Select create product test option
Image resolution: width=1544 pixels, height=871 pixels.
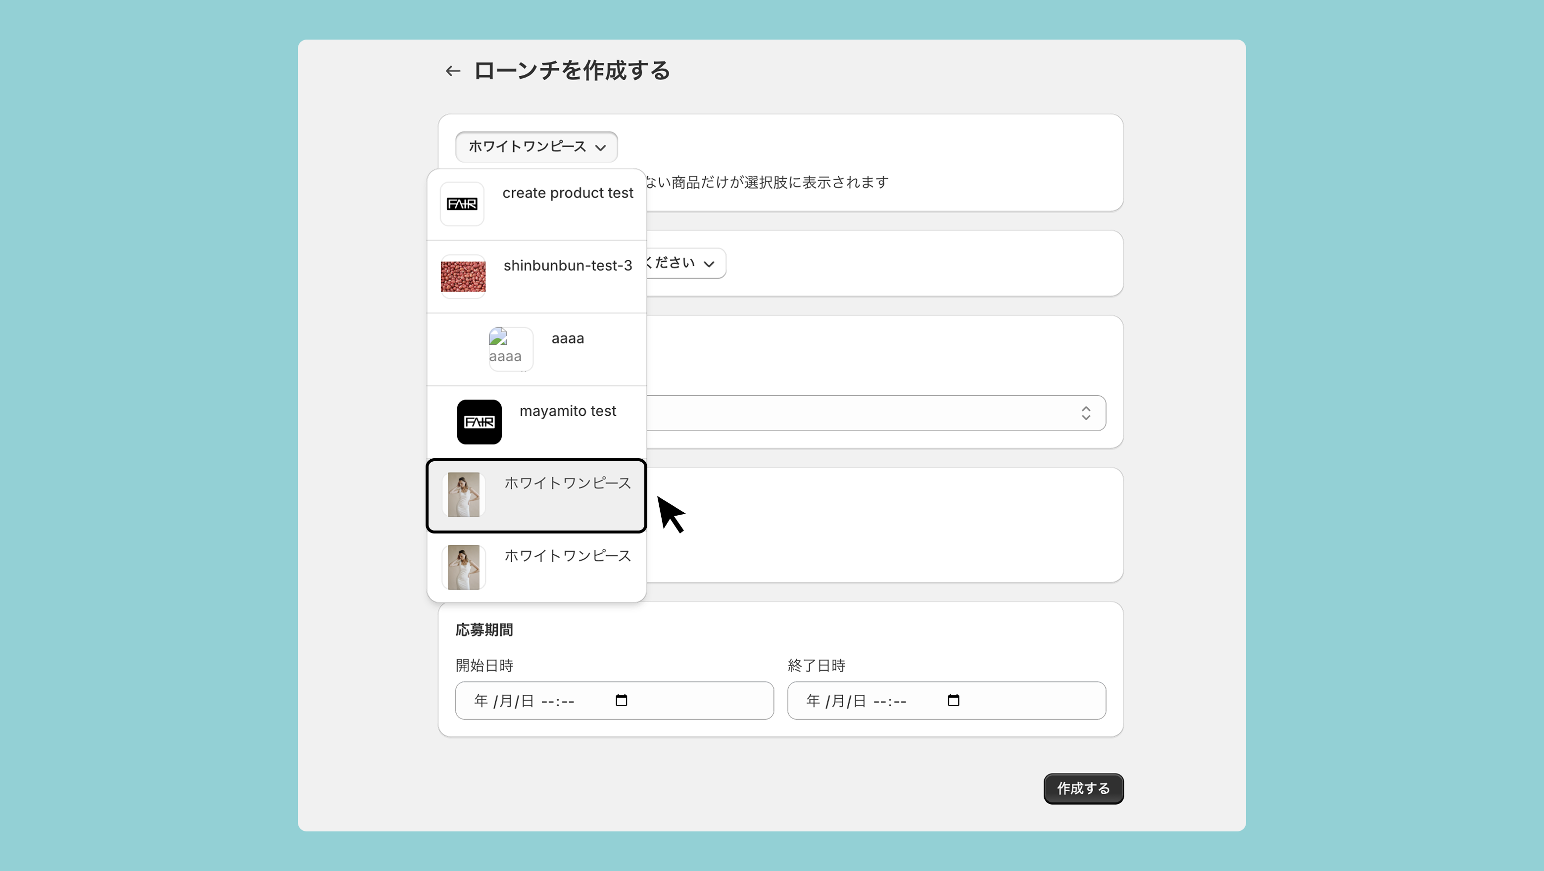tap(567, 193)
